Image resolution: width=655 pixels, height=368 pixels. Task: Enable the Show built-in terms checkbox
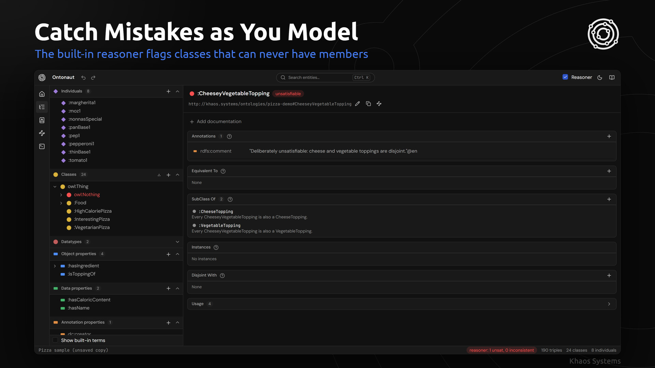[x=55, y=340]
